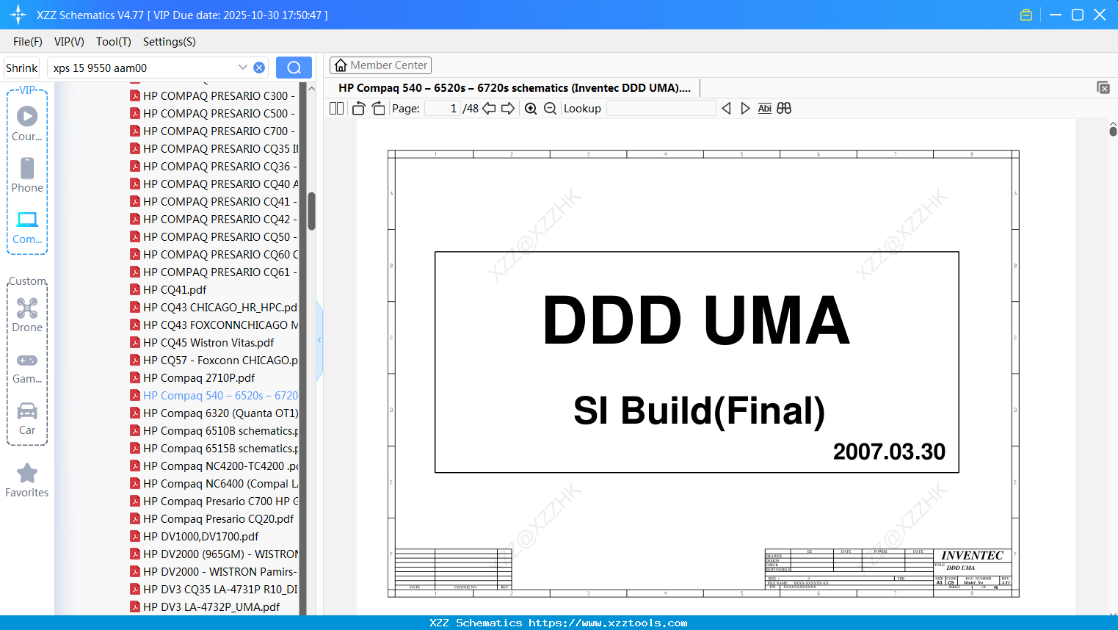1118x630 pixels.
Task: Open HP COMPAQ PRESARIO C500 file
Action: pos(214,113)
